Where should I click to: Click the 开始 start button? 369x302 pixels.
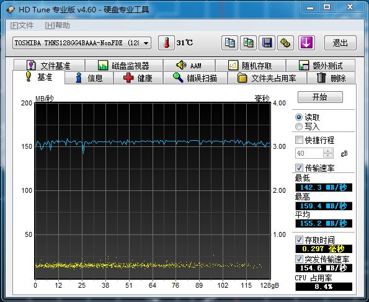(320, 97)
